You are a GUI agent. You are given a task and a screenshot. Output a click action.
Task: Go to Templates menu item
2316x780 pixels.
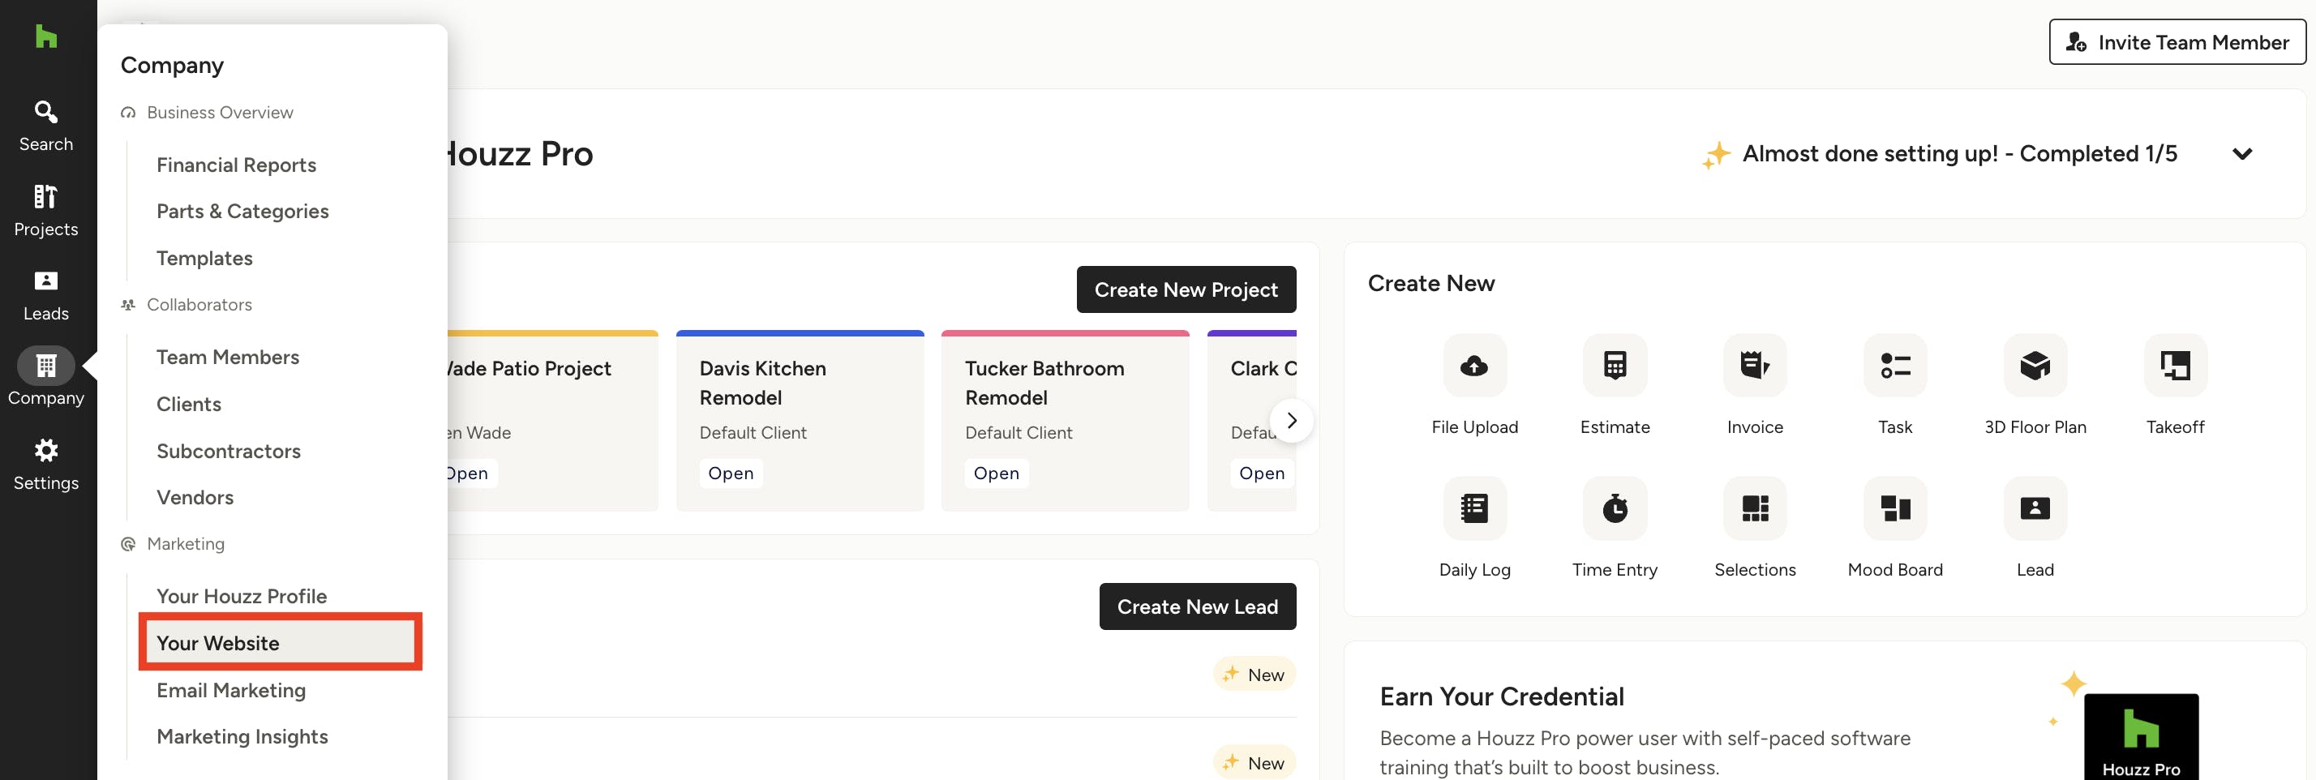point(204,258)
